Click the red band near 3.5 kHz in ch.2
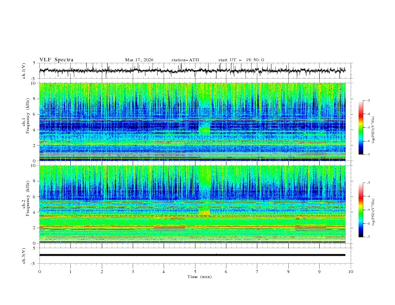395x305 pixels. pyautogui.click(x=192, y=216)
